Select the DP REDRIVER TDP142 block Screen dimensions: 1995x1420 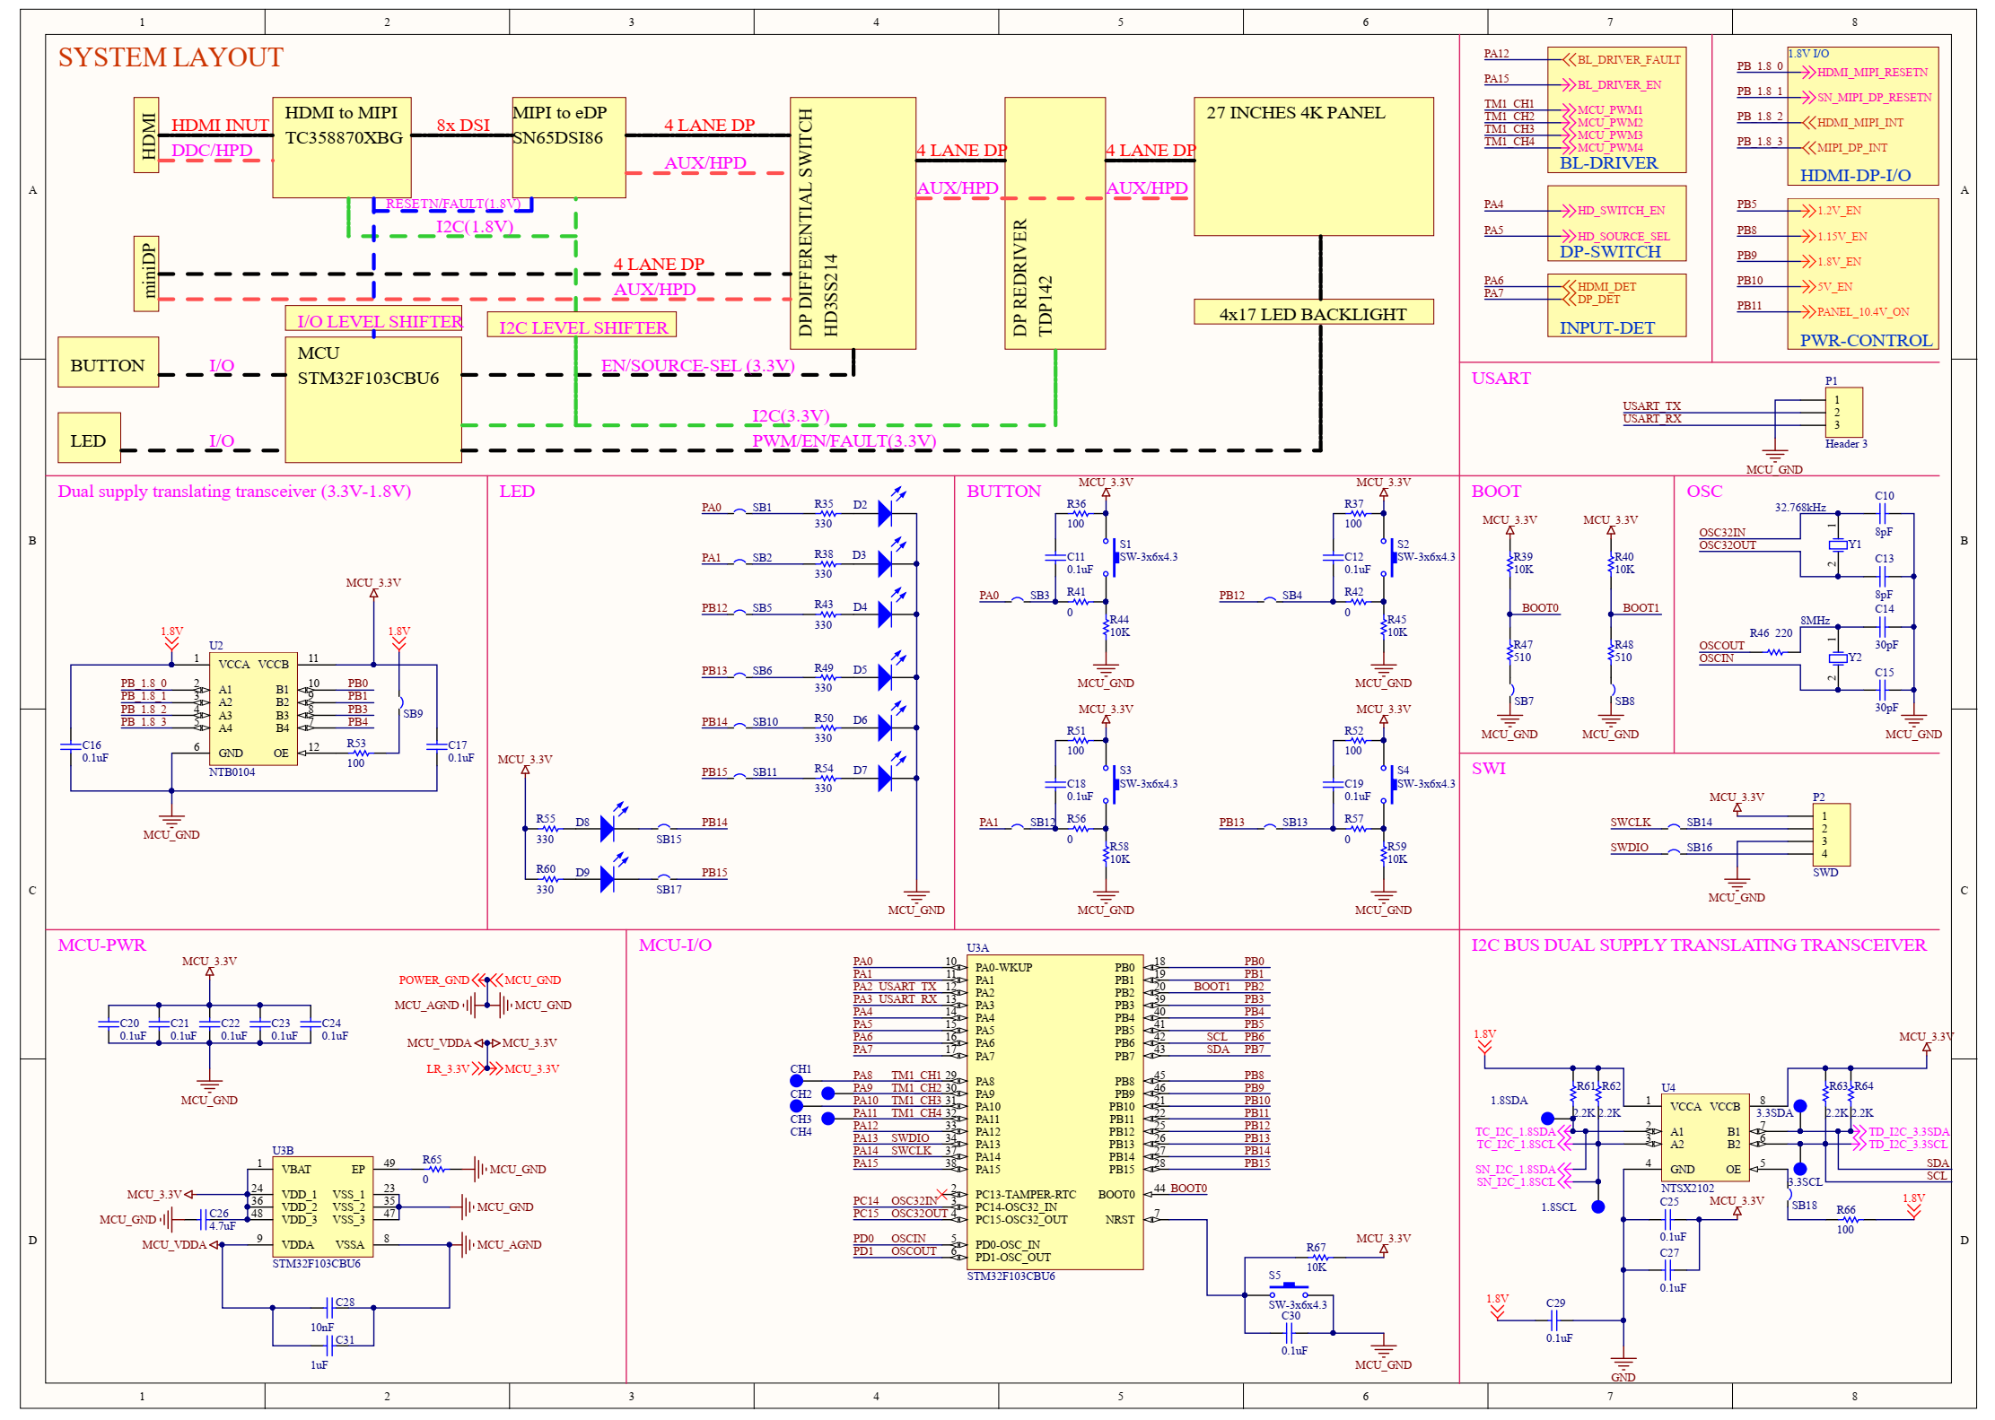1054,223
